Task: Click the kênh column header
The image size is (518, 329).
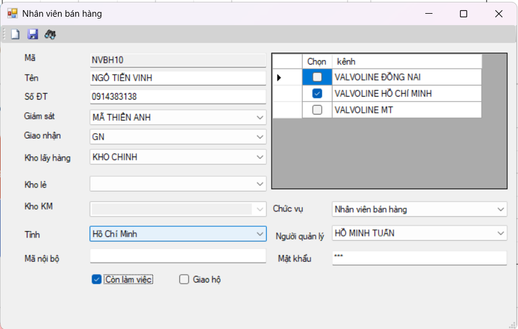Action: tap(407, 62)
